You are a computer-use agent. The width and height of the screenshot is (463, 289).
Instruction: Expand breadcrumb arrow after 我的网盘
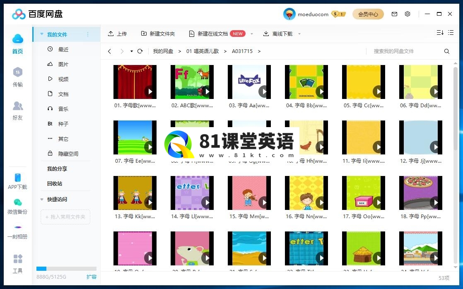180,51
